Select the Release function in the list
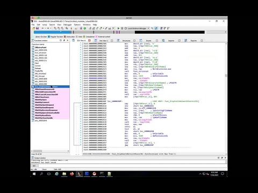Viewport: 258px width, 193px height. pyautogui.click(x=38, y=68)
